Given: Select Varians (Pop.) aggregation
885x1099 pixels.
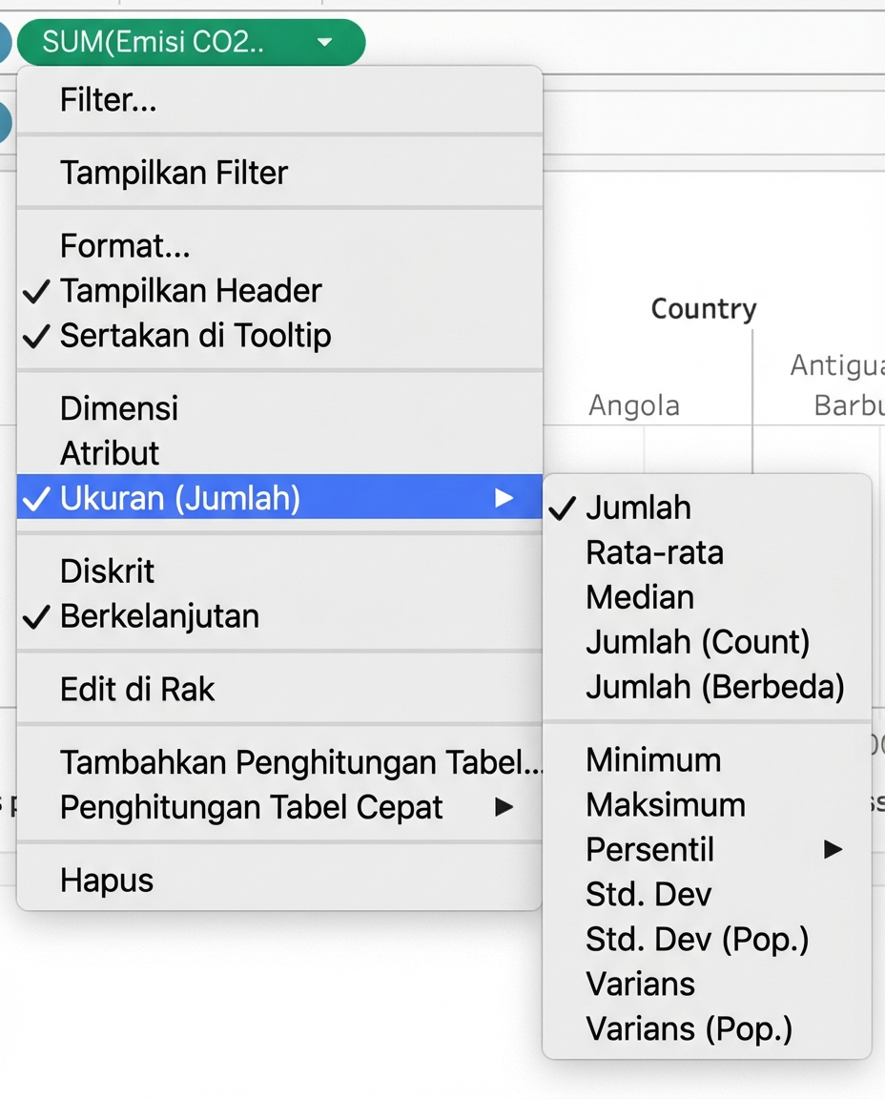Looking at the screenshot, I should (x=689, y=1028).
